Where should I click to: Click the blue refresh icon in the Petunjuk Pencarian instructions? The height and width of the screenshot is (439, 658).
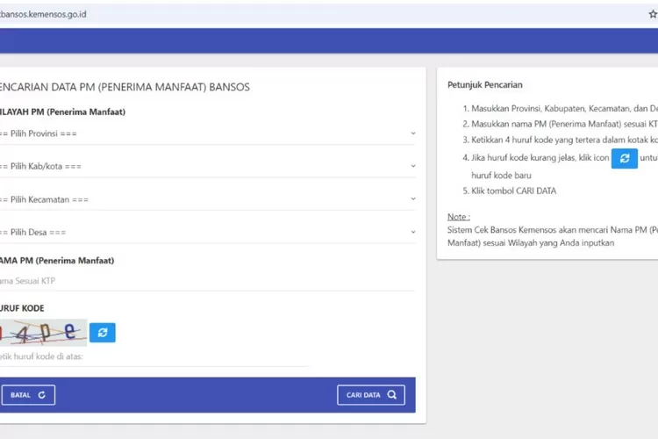click(x=624, y=158)
